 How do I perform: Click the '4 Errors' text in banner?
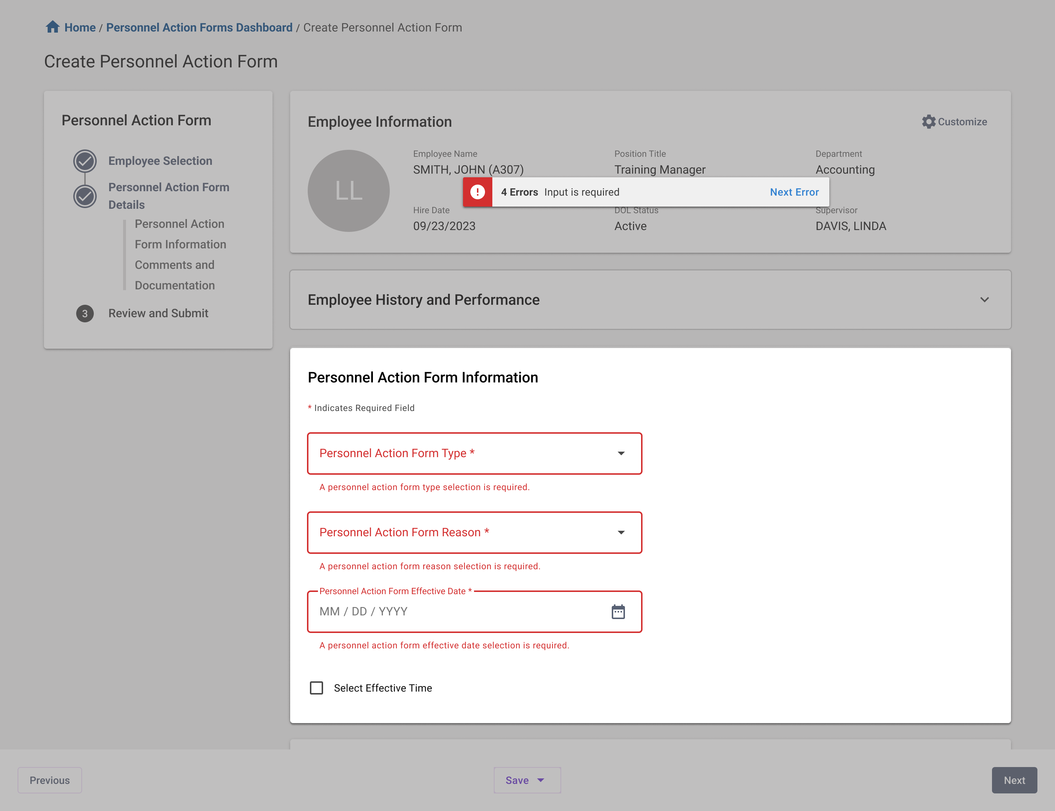point(519,192)
